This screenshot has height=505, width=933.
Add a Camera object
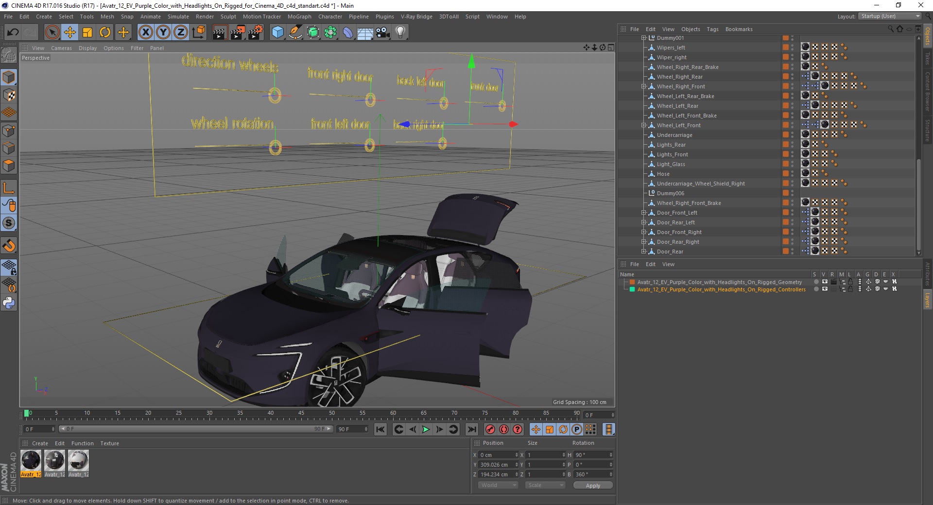[383, 33]
